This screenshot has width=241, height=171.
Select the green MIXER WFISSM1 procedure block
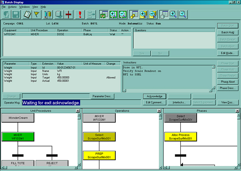[18, 137]
